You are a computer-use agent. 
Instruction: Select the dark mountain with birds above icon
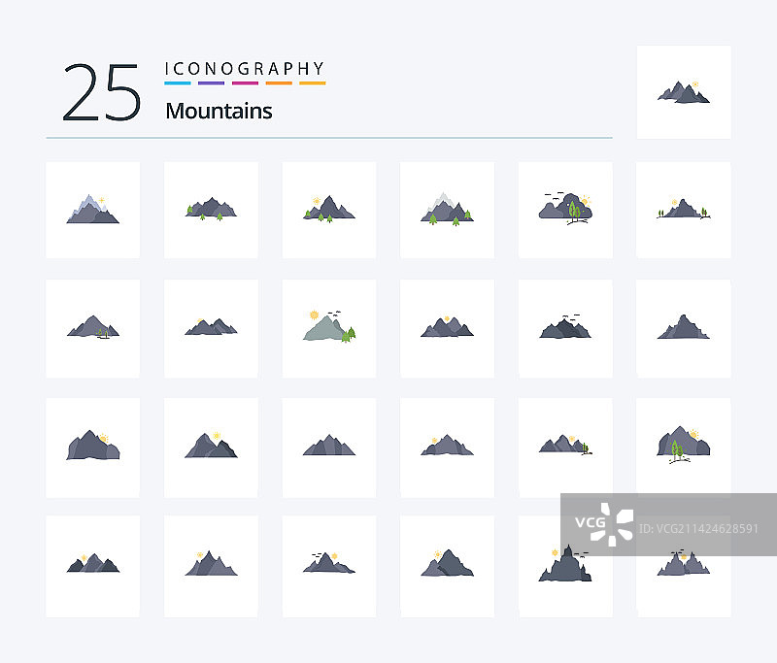[565, 327]
